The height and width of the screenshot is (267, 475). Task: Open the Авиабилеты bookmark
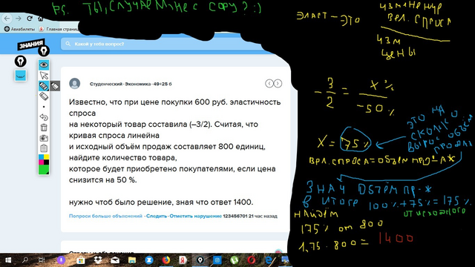(20, 29)
